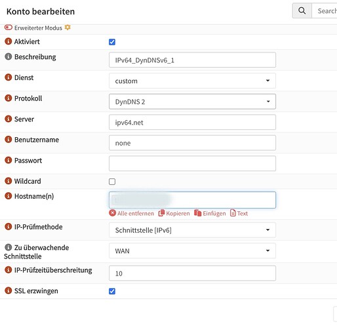Click the info icon beside Hostname(n)

pyautogui.click(x=9, y=196)
